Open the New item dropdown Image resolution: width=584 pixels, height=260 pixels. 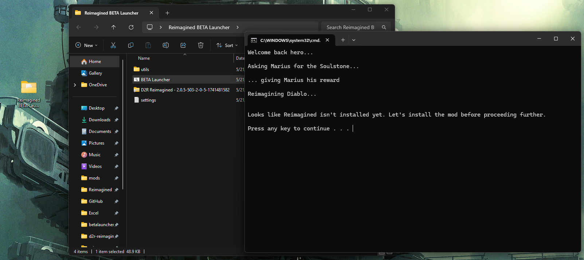pyautogui.click(x=86, y=45)
